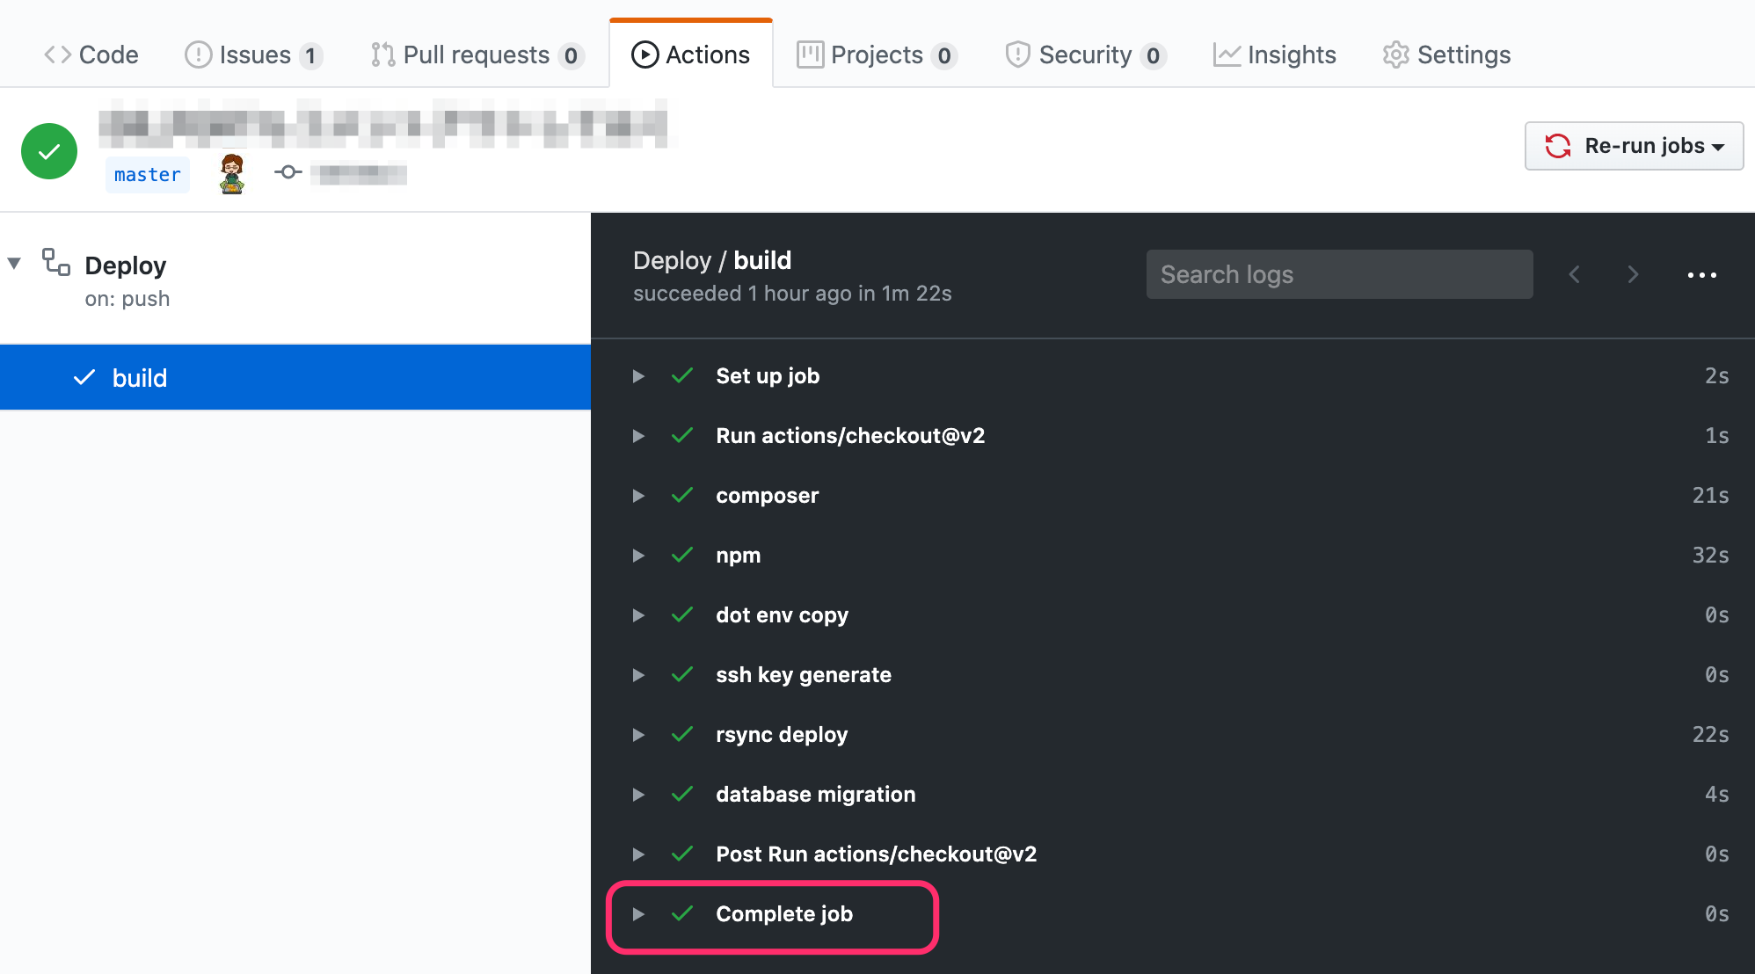Screen dimensions: 1755x974
Task: Expand the database migration step
Action: pyautogui.click(x=638, y=795)
